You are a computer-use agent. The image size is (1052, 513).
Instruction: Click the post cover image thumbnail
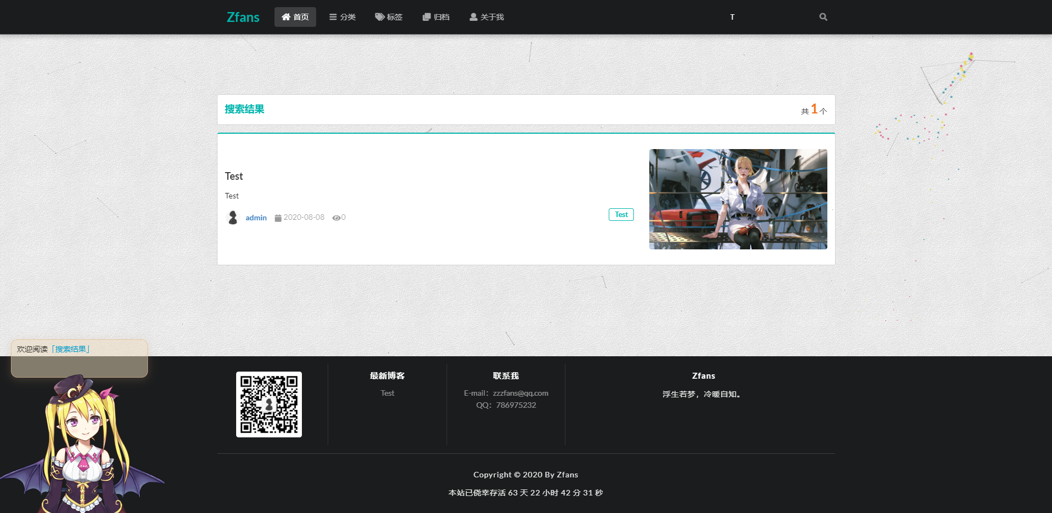tap(738, 199)
